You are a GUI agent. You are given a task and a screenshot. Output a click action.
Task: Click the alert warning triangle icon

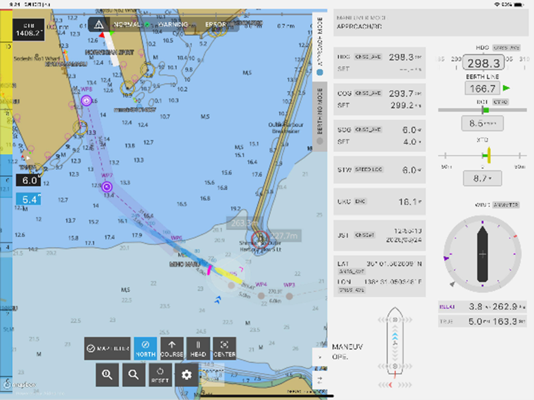pos(99,24)
